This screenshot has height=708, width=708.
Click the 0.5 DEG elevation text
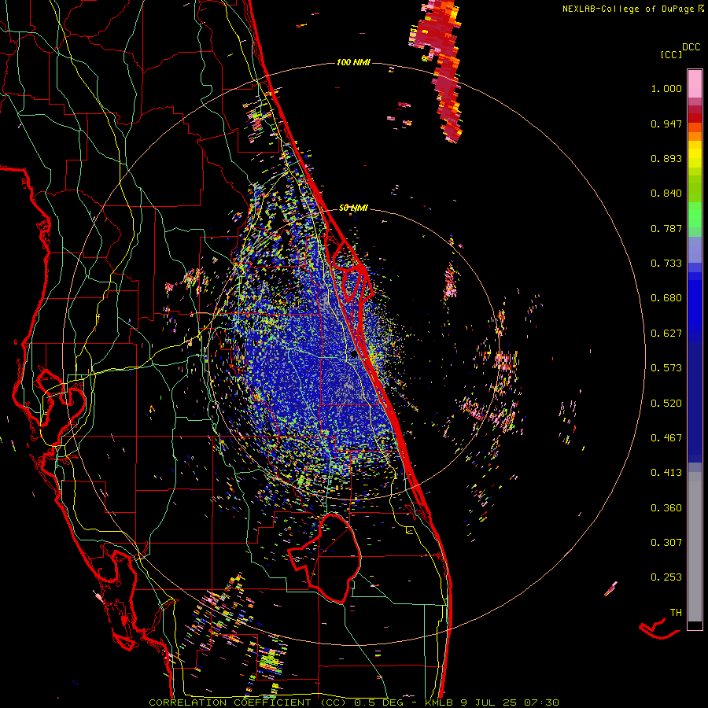coord(378,702)
